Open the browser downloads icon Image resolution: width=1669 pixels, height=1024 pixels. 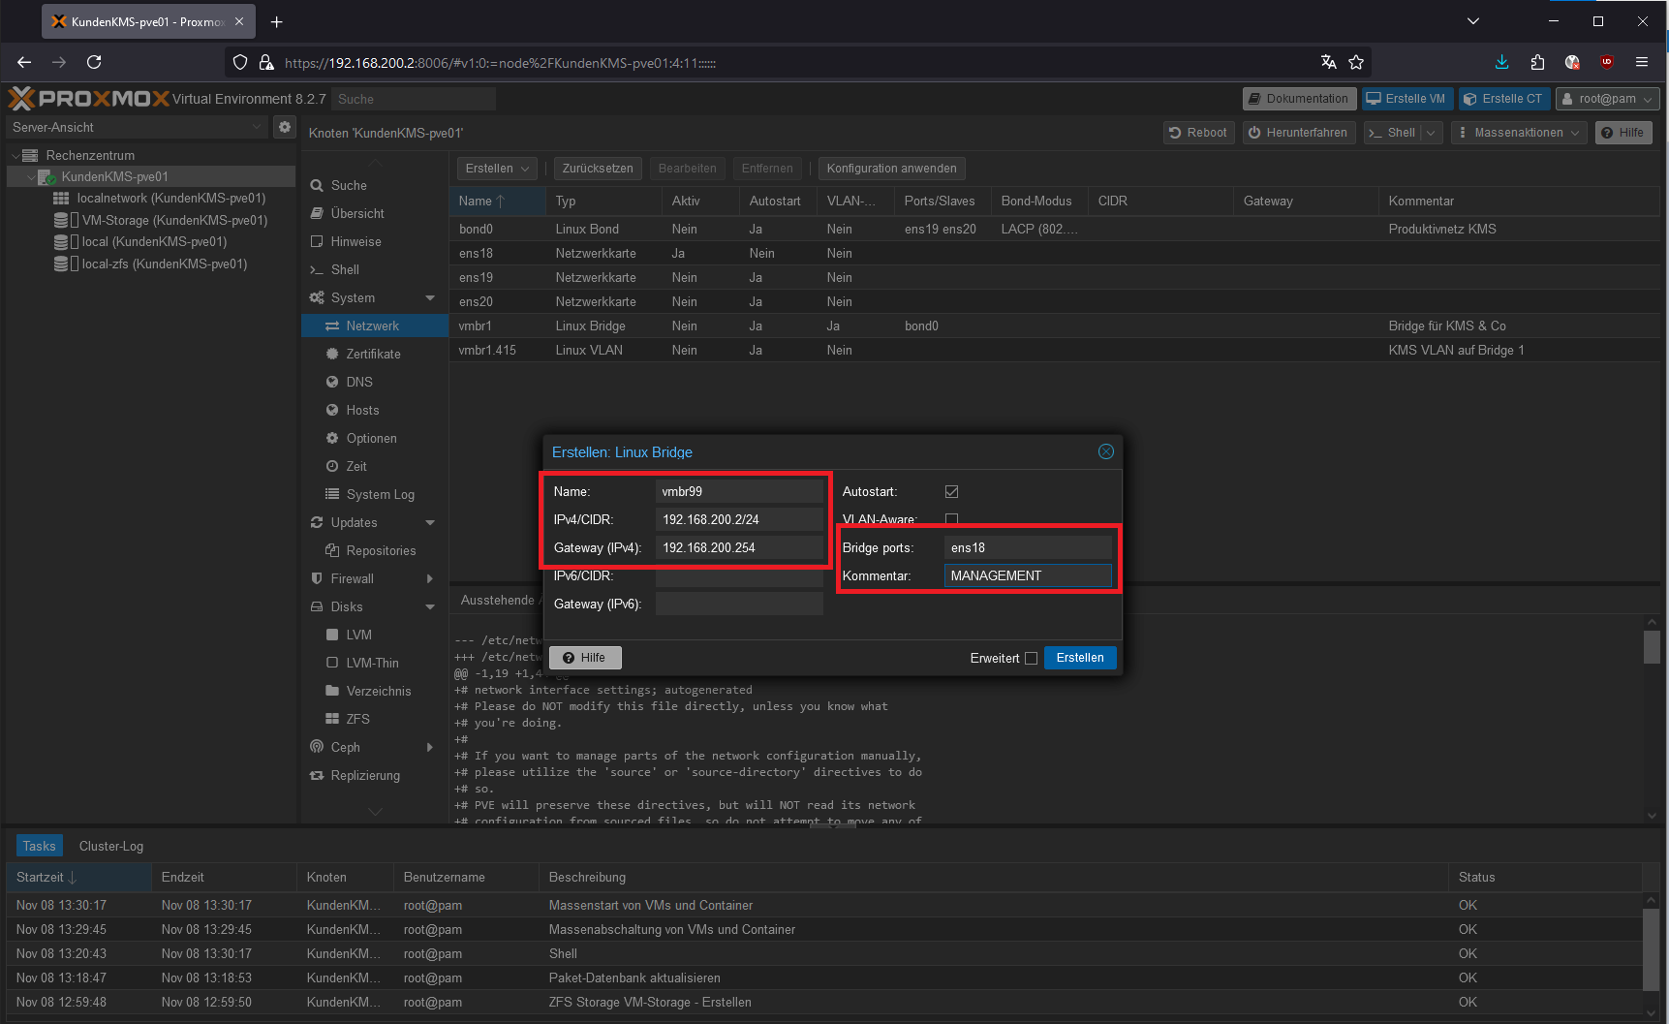click(1501, 62)
